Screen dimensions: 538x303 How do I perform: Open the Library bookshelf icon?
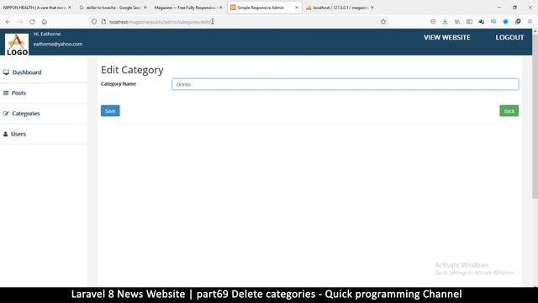457,22
